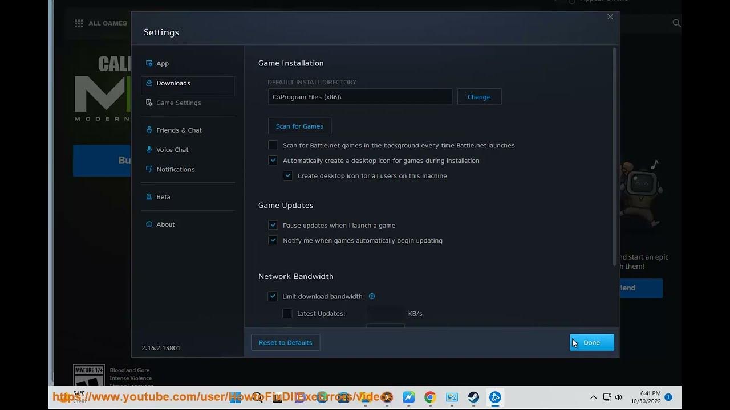The image size is (730, 410).
Task: Click the Scan for Games button
Action: point(299,126)
